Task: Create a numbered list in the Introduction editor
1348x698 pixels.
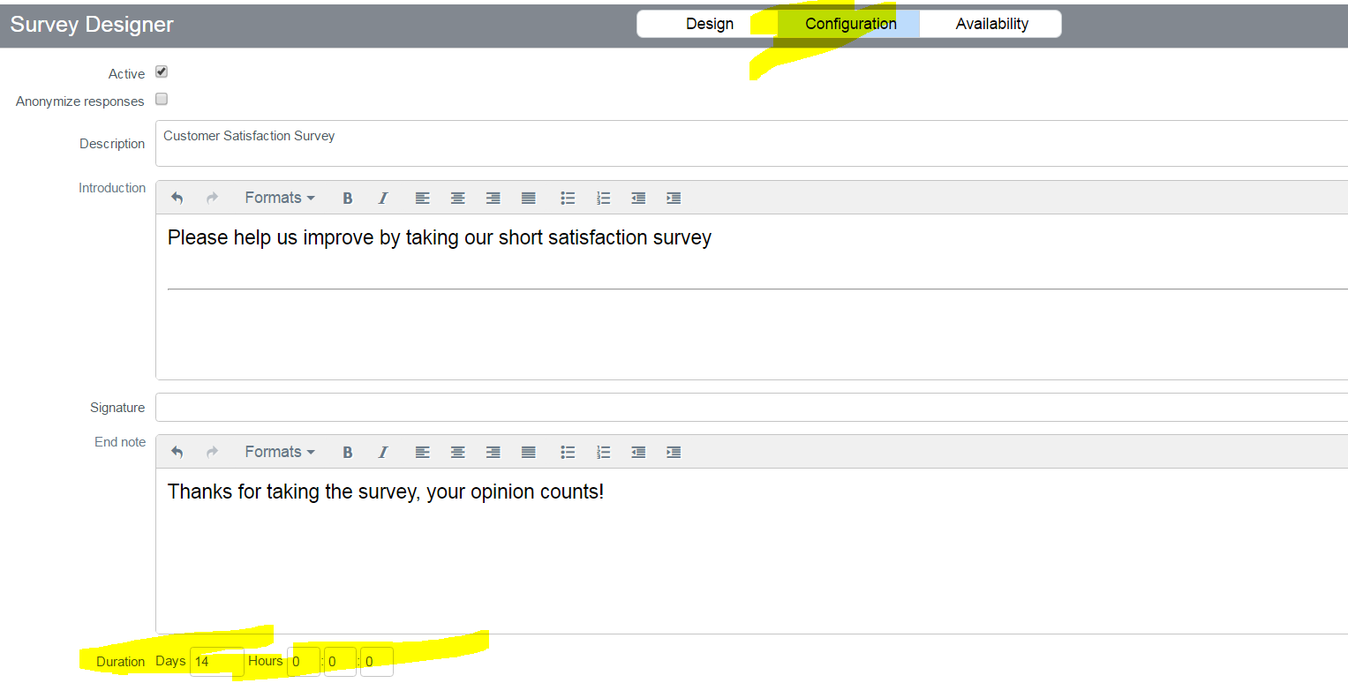Action: (x=603, y=198)
